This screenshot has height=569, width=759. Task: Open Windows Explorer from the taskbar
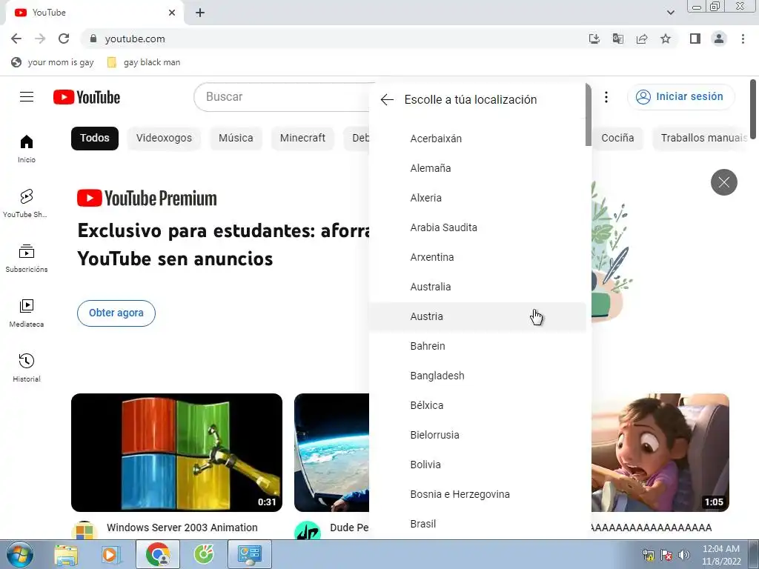66,554
